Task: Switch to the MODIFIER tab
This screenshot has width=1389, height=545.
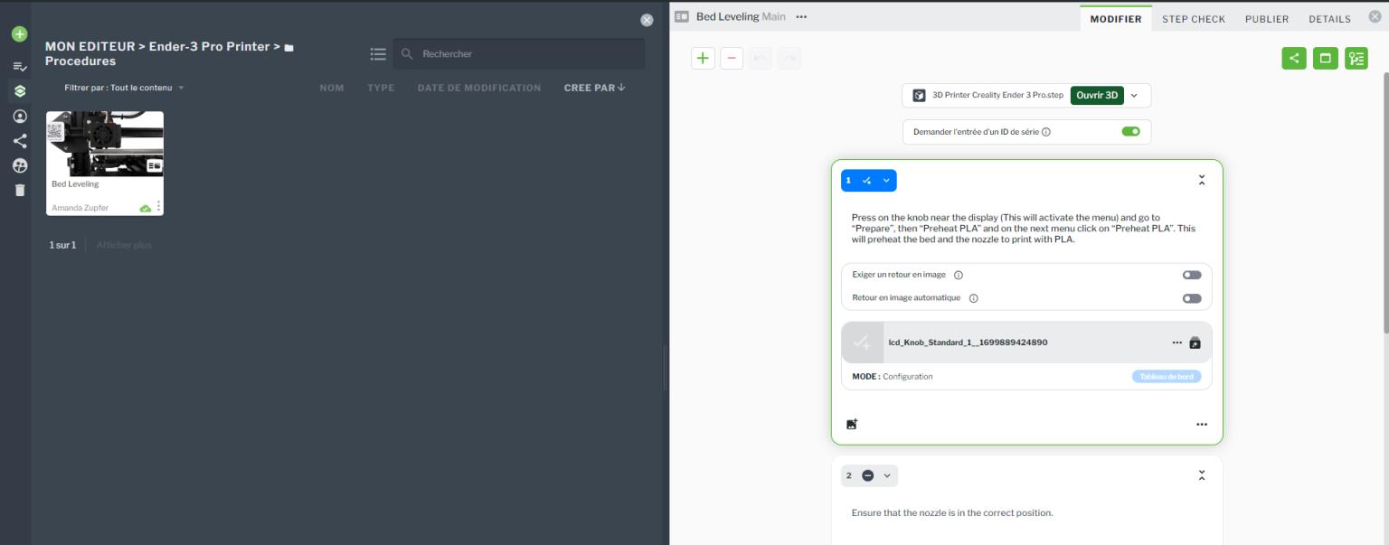Action: click(x=1116, y=19)
